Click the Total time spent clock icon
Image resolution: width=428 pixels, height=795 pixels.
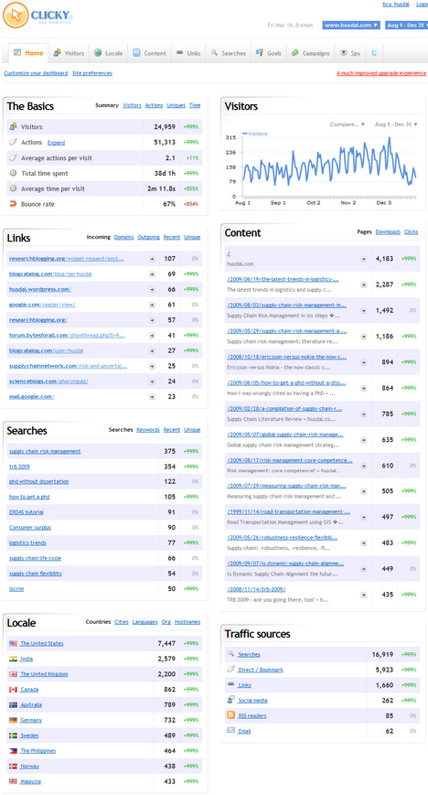13,173
